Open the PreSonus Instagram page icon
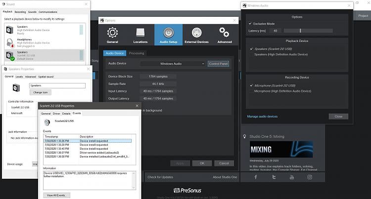371x199 pixels. [x=310, y=177]
